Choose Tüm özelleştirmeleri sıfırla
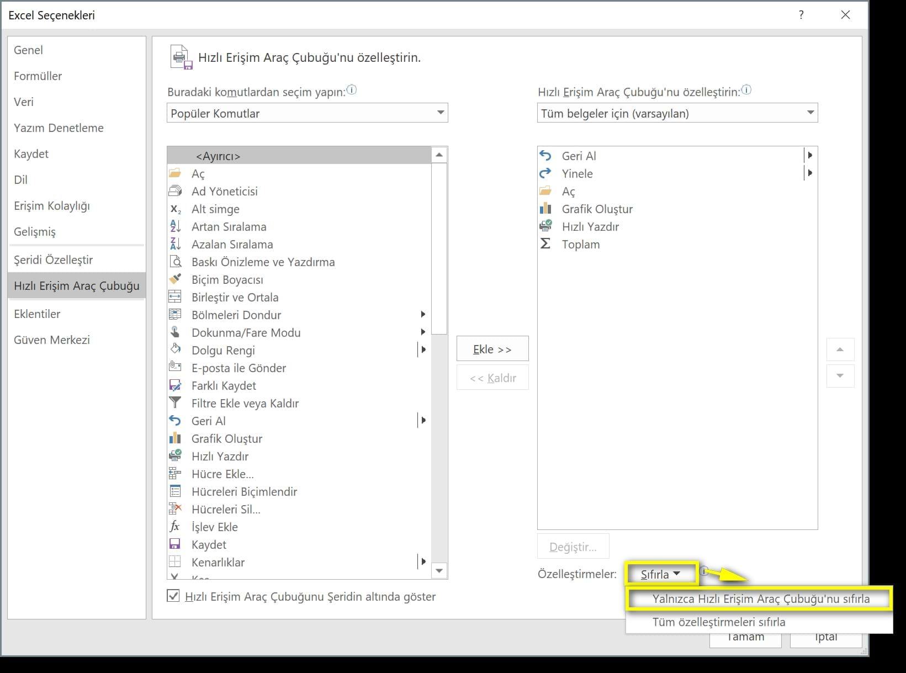 point(759,622)
